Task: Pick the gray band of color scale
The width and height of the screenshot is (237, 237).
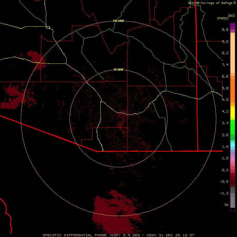Action: [x=233, y=197]
